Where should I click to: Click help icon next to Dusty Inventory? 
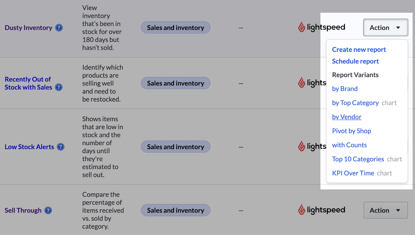tap(59, 28)
